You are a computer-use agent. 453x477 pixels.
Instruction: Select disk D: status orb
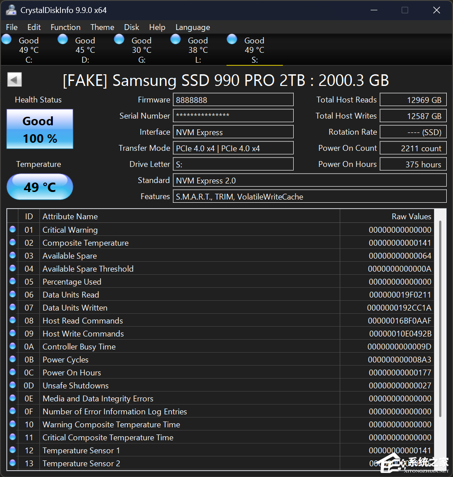point(63,39)
